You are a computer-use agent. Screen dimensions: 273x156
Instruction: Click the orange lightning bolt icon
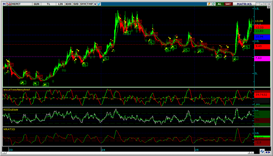(209, 4)
